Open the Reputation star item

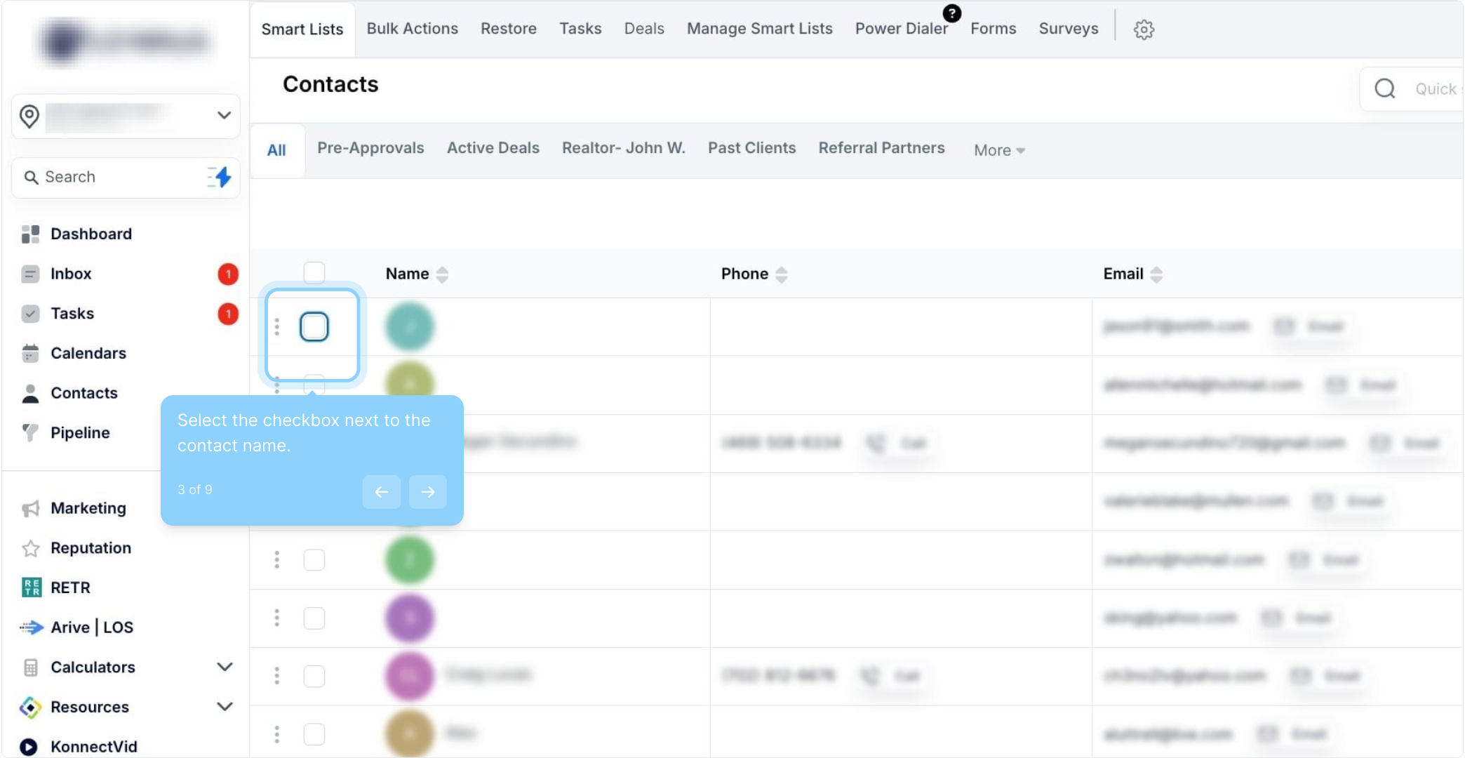pos(90,548)
